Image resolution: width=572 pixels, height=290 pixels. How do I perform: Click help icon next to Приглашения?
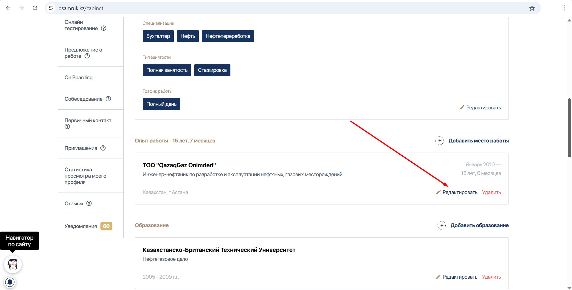pyautogui.click(x=103, y=148)
